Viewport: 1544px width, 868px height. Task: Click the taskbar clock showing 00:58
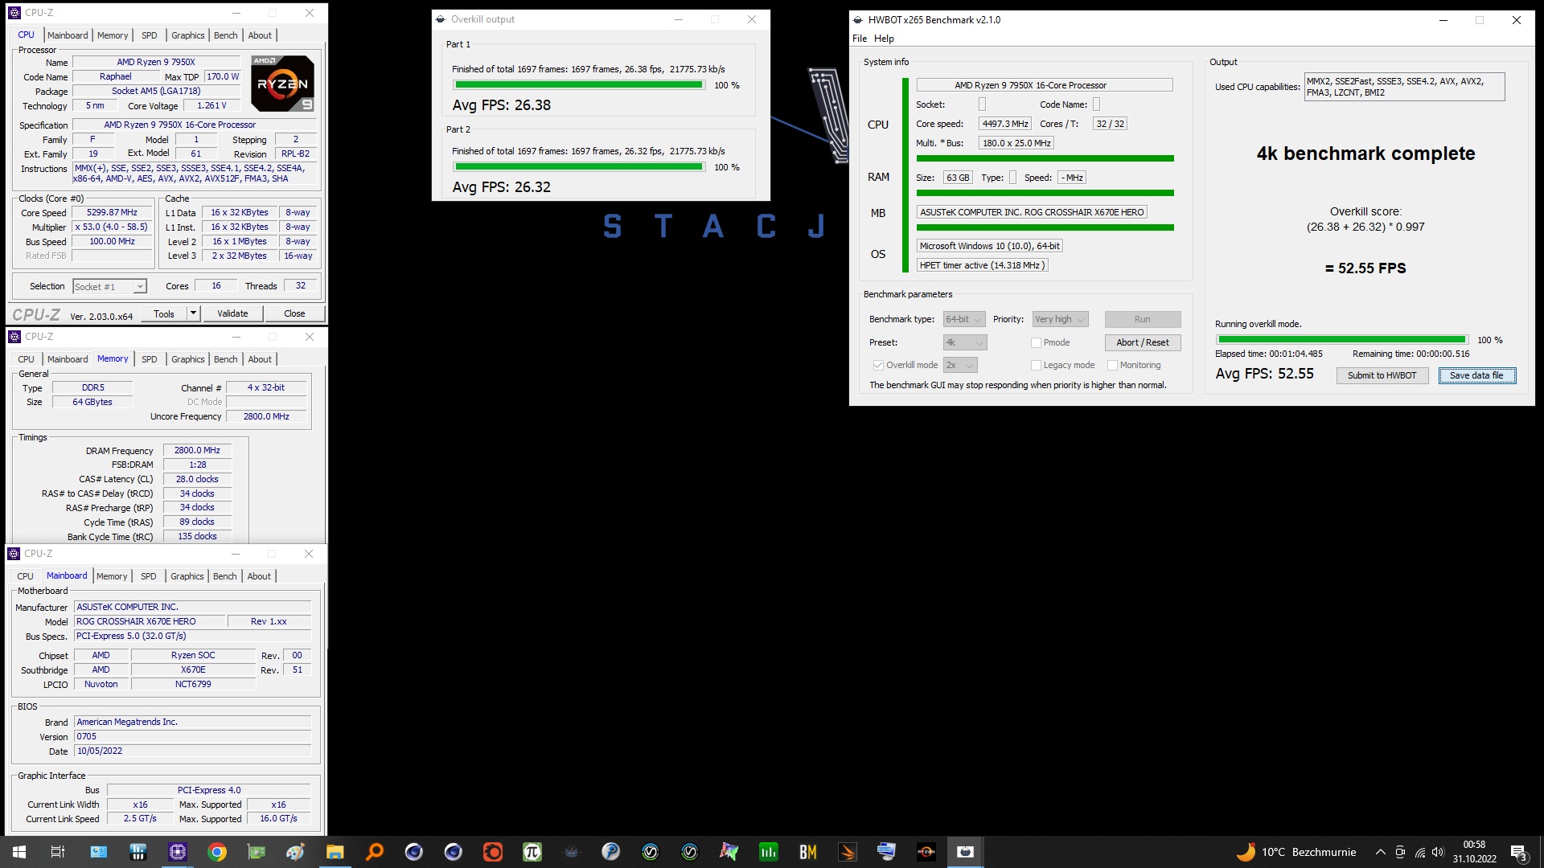1474,852
